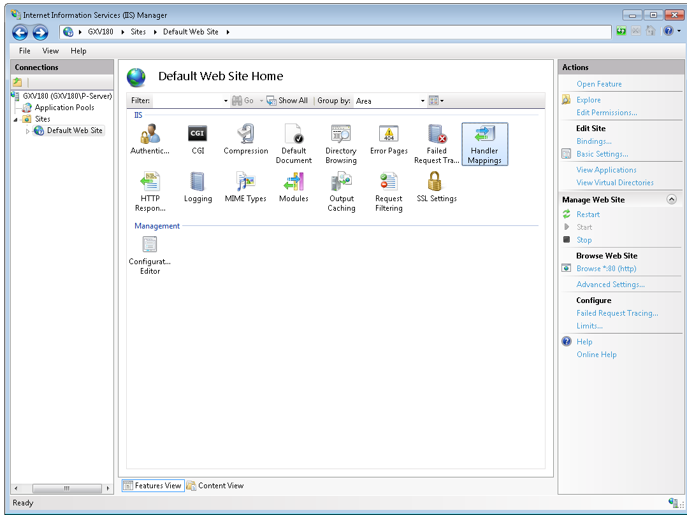The image size is (687, 515).
Task: Select the MIME Types icon
Action: (245, 187)
